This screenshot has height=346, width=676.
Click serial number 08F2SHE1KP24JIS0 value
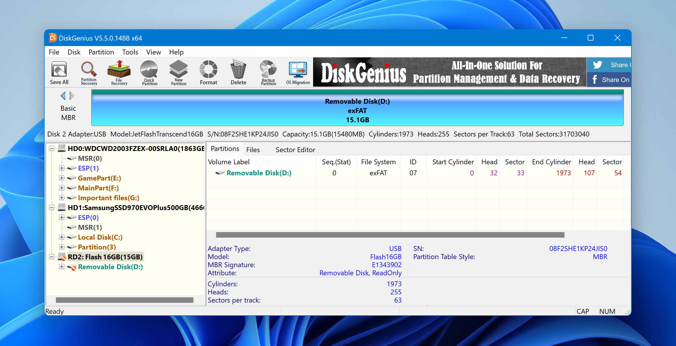578,248
